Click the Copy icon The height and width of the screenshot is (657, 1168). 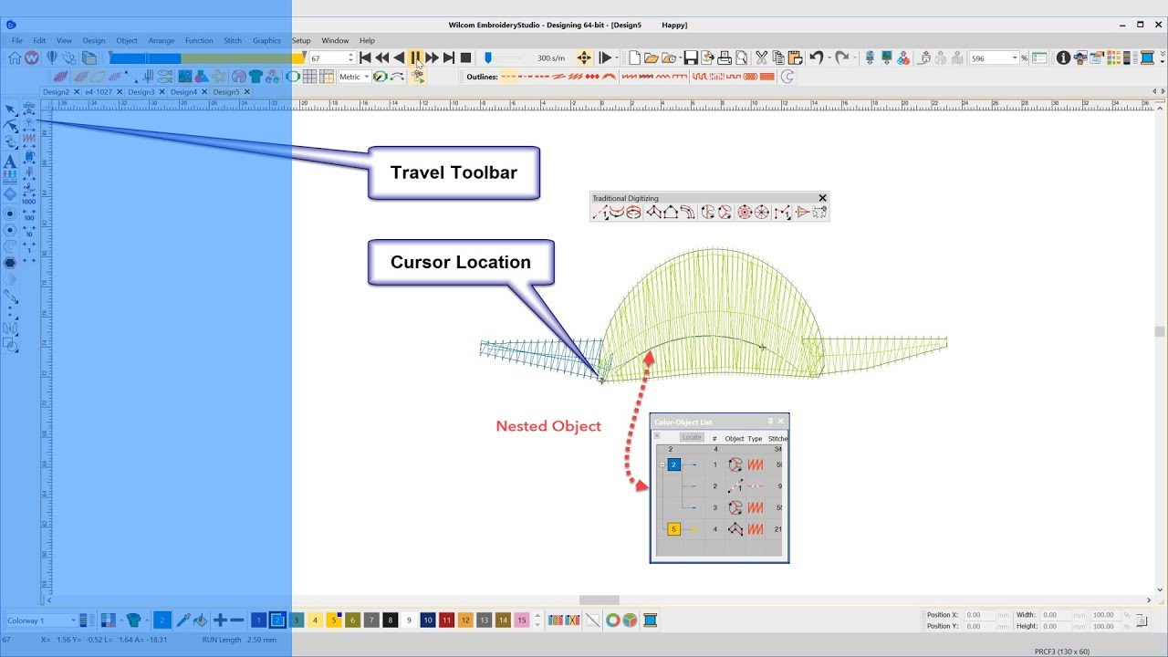pyautogui.click(x=778, y=57)
